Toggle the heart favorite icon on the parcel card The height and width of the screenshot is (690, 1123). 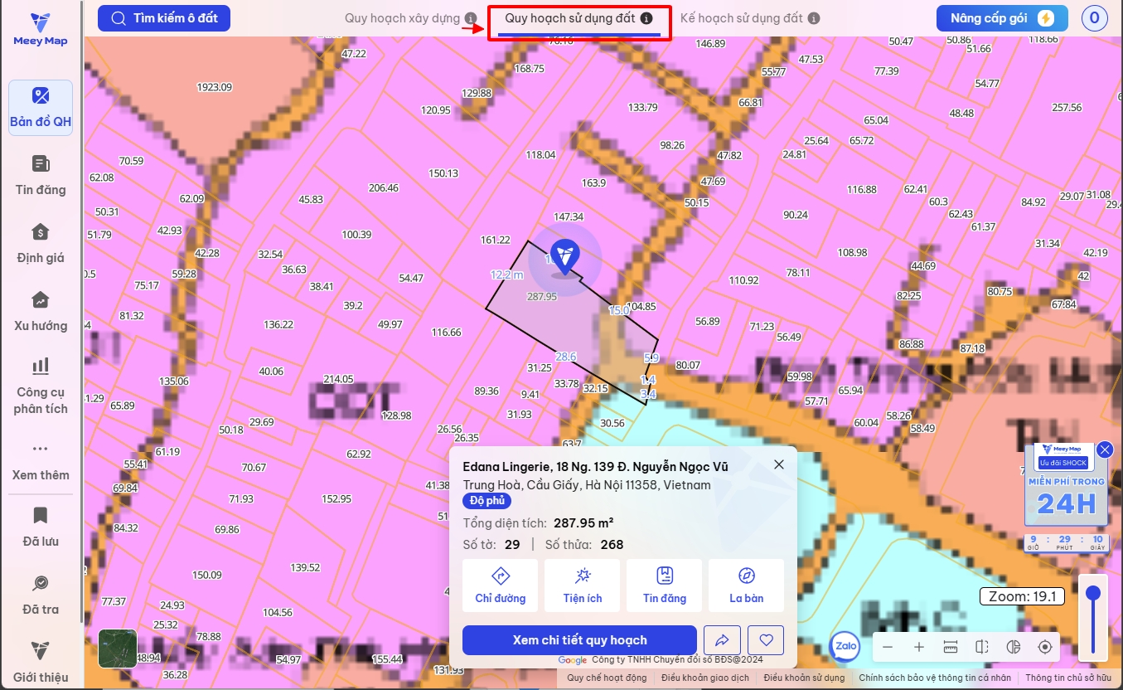pos(765,639)
